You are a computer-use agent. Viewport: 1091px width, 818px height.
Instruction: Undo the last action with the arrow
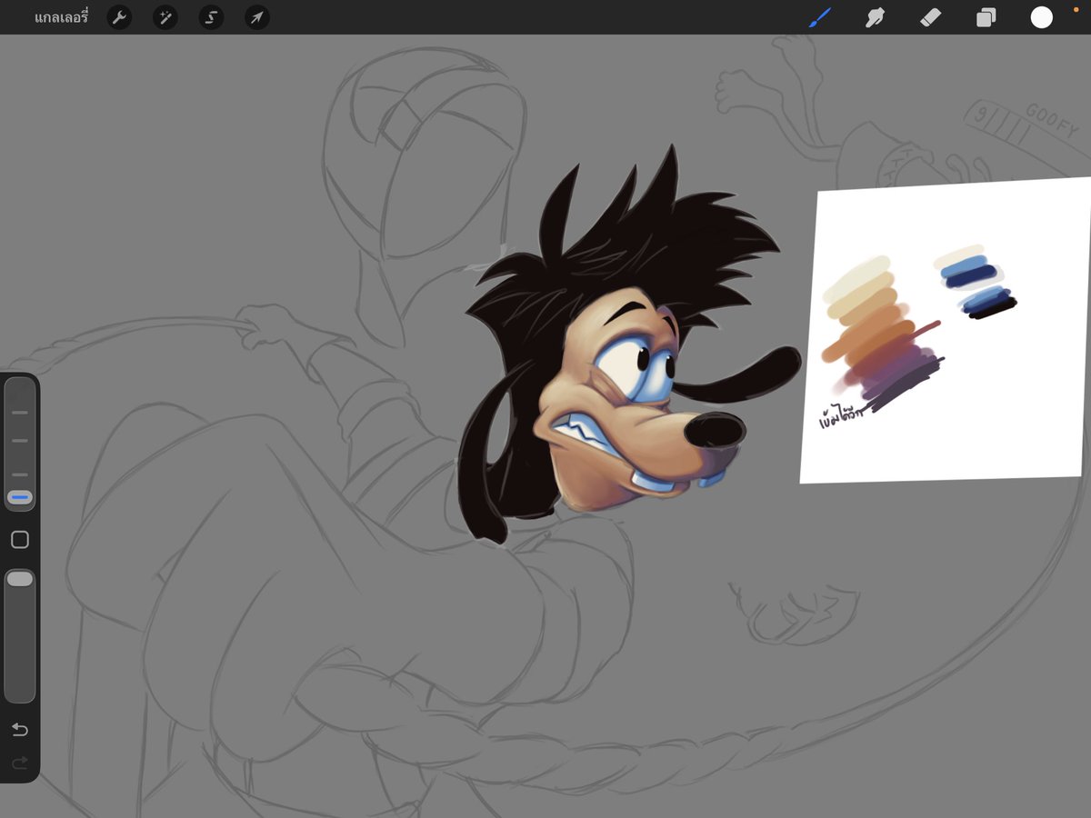click(20, 730)
